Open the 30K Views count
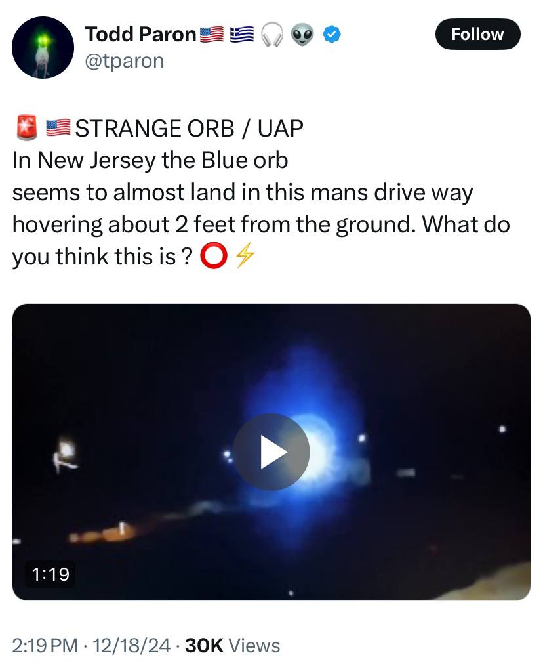The height and width of the screenshot is (672, 543). 233,646
